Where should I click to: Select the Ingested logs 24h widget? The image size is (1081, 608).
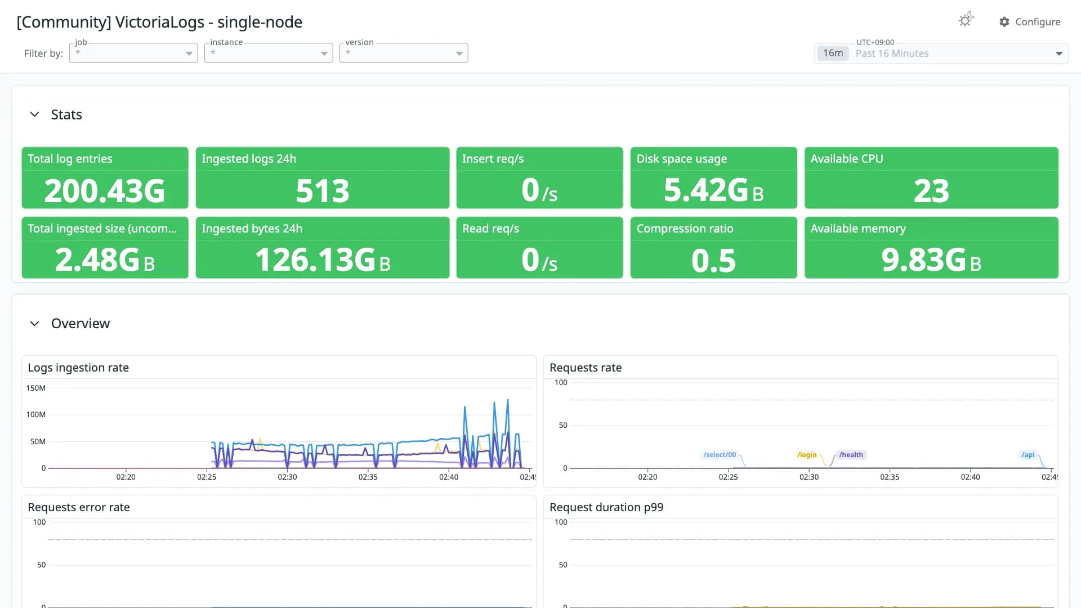tap(323, 178)
